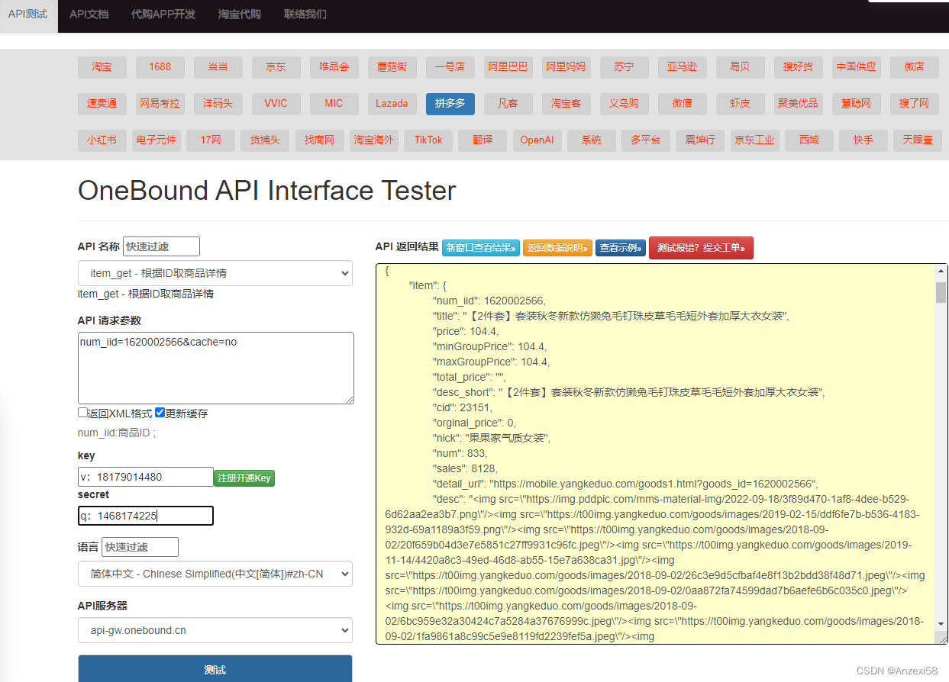
Task: Open the 淘宝代购 menu item
Action: tap(240, 14)
